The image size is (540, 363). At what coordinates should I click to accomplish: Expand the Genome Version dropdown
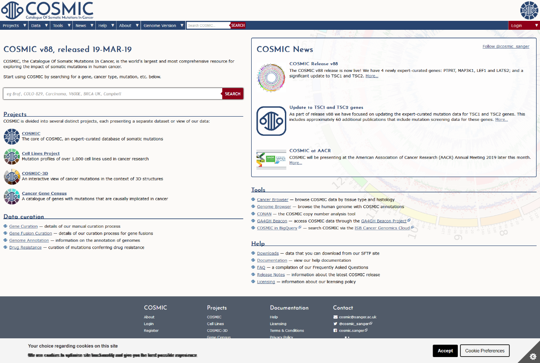[x=164, y=26]
